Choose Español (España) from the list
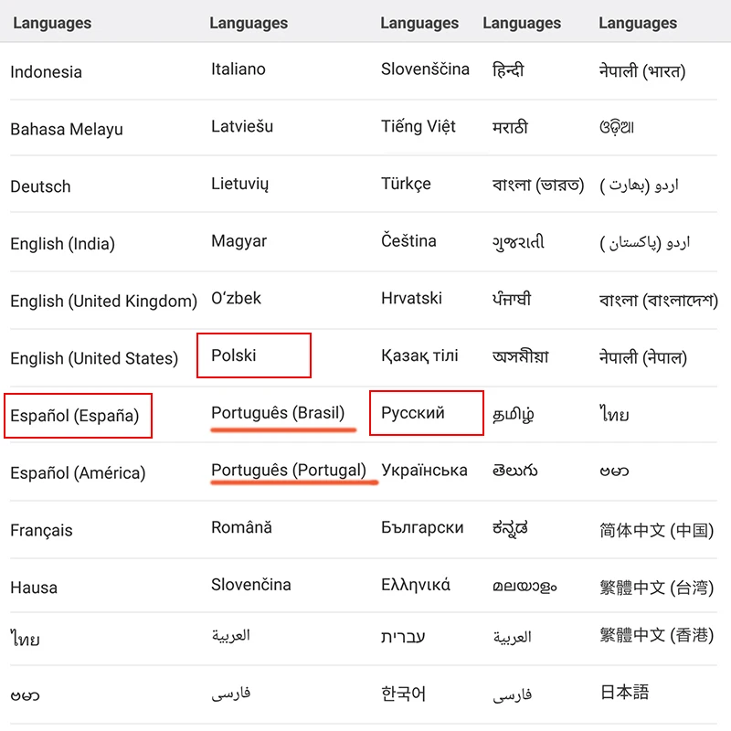 tap(75, 416)
